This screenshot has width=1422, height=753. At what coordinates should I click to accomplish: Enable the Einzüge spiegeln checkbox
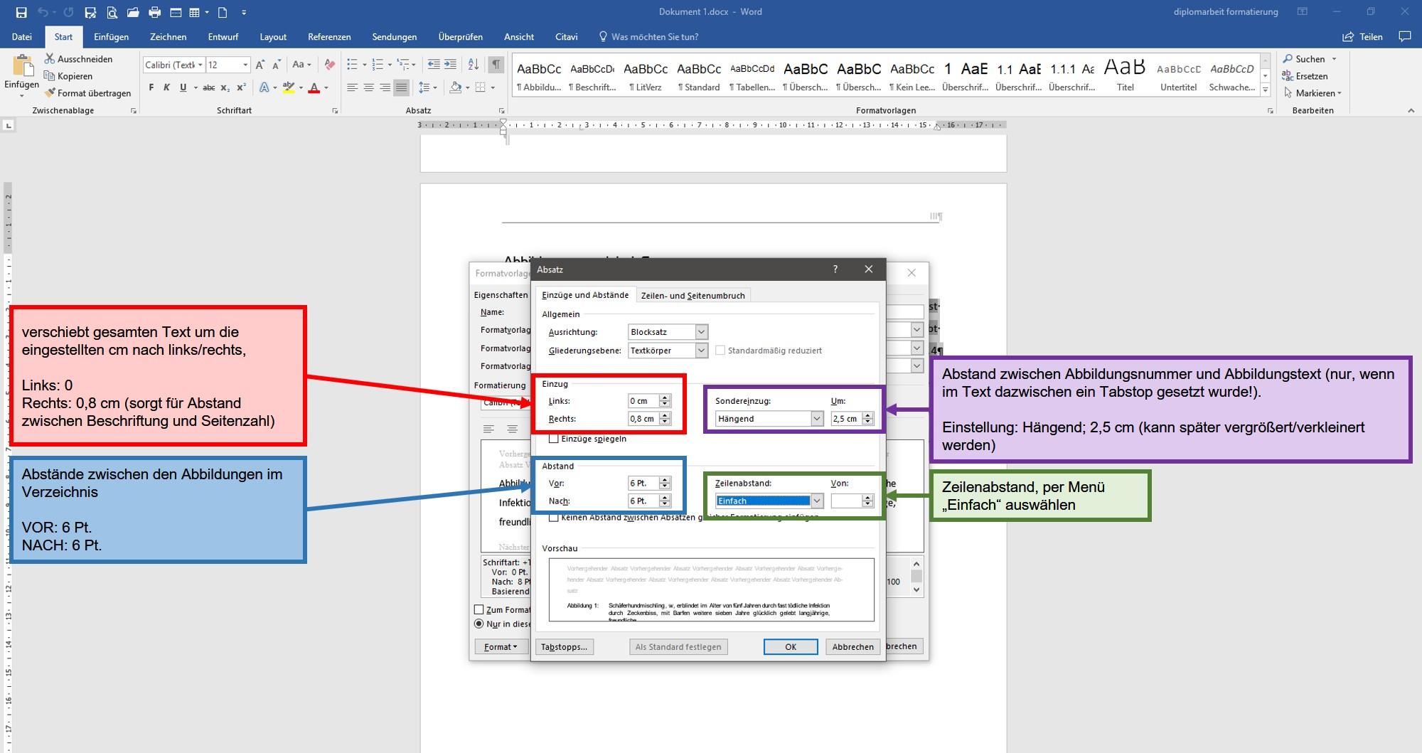554,439
